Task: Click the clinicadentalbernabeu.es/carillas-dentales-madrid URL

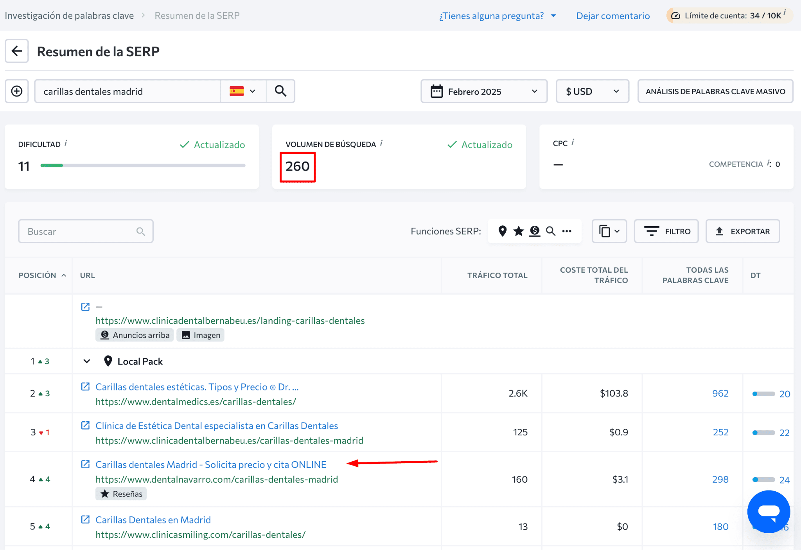Action: [229, 440]
